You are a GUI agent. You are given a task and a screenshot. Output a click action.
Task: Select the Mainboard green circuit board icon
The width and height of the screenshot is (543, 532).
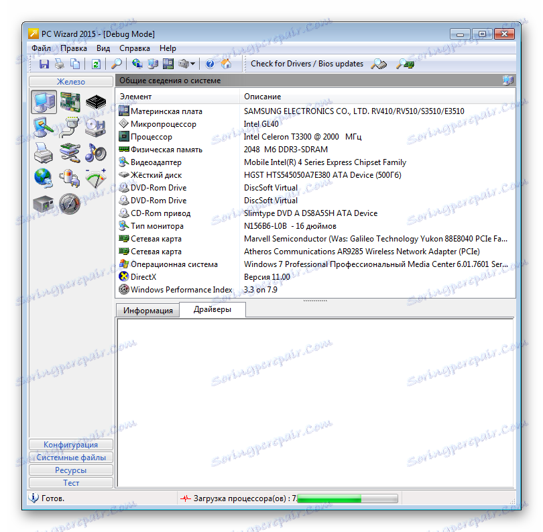click(70, 102)
